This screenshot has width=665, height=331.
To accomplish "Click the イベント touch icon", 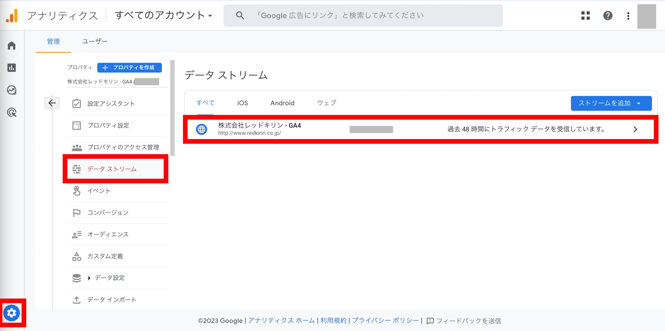I will (x=76, y=191).
